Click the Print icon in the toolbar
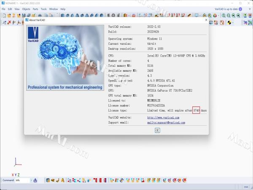This screenshot has height=190, width=253. click(40, 16)
